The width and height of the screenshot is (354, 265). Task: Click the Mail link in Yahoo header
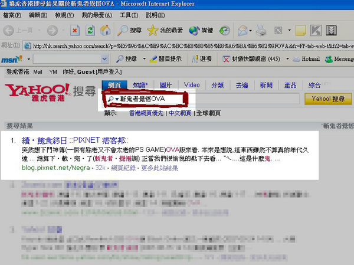tap(38, 72)
